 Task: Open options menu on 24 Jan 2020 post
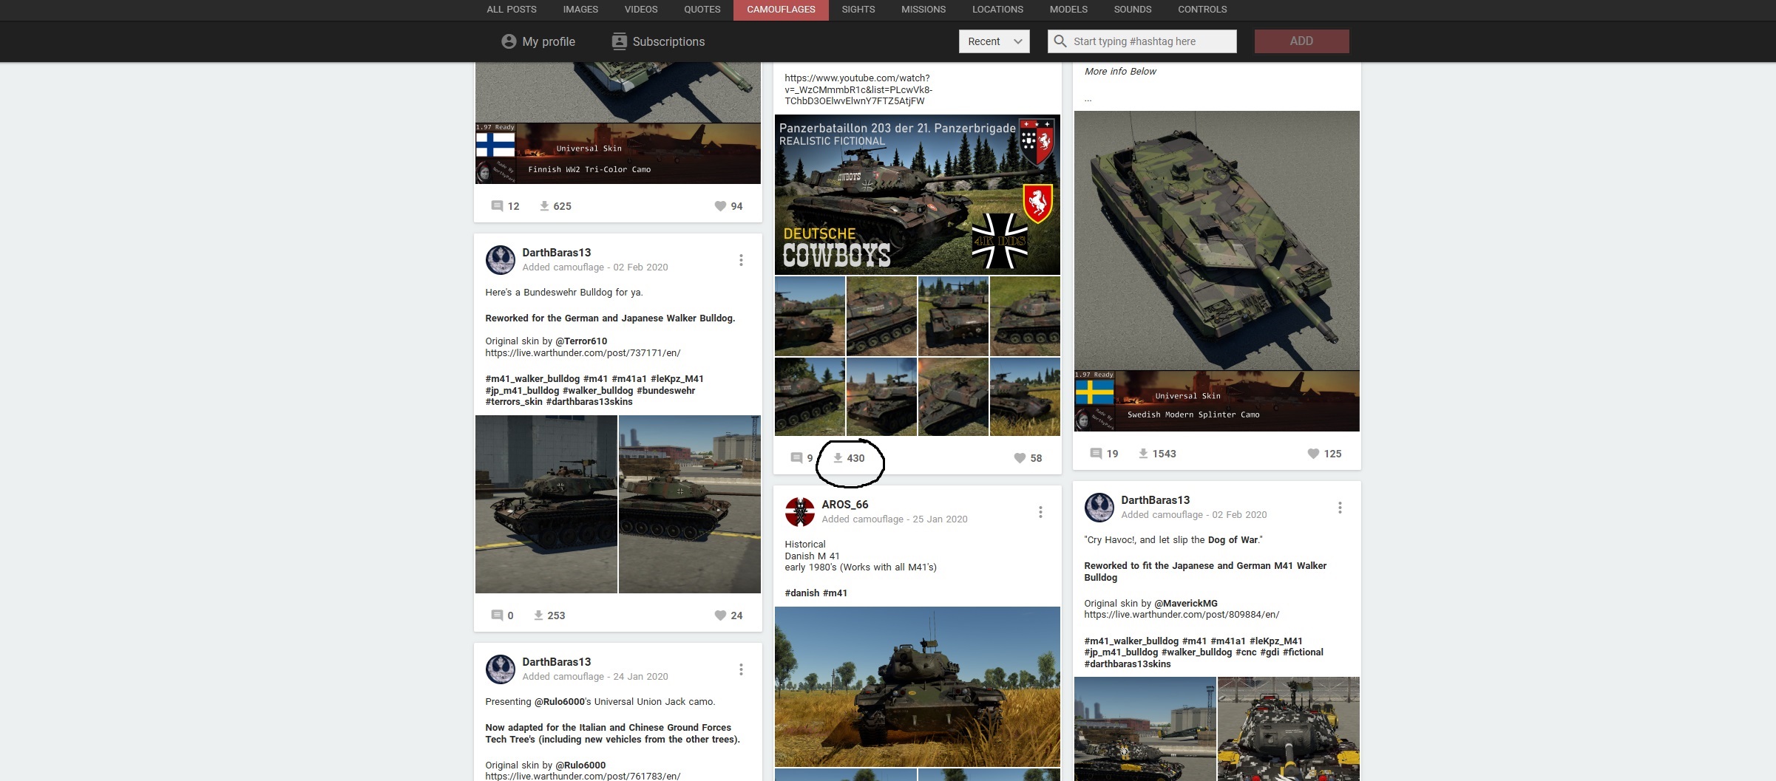741,669
